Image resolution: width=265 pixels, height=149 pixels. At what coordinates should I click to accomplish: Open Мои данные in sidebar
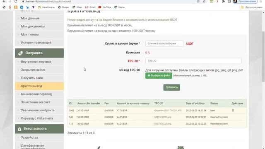click(x=40, y=18)
